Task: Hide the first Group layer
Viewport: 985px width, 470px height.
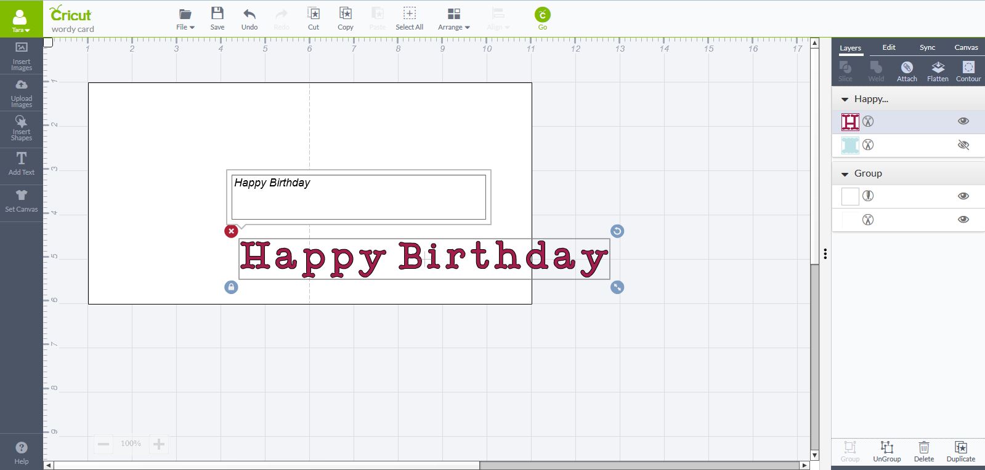Action: click(963, 196)
